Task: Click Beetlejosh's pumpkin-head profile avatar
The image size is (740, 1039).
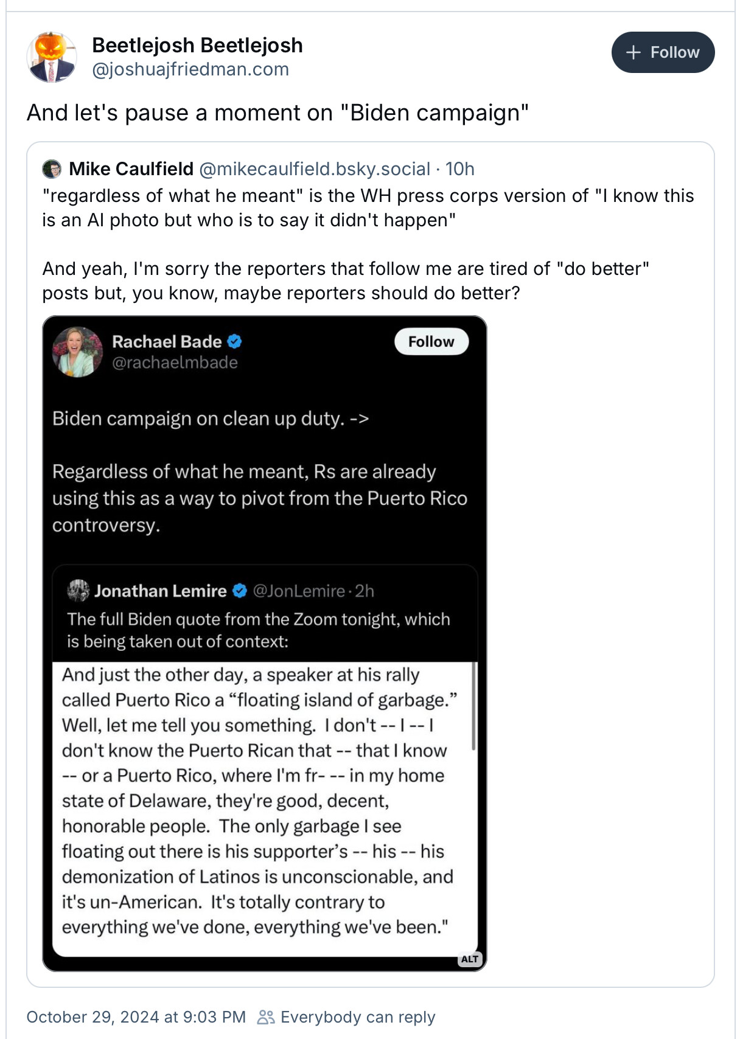Action: 52,57
